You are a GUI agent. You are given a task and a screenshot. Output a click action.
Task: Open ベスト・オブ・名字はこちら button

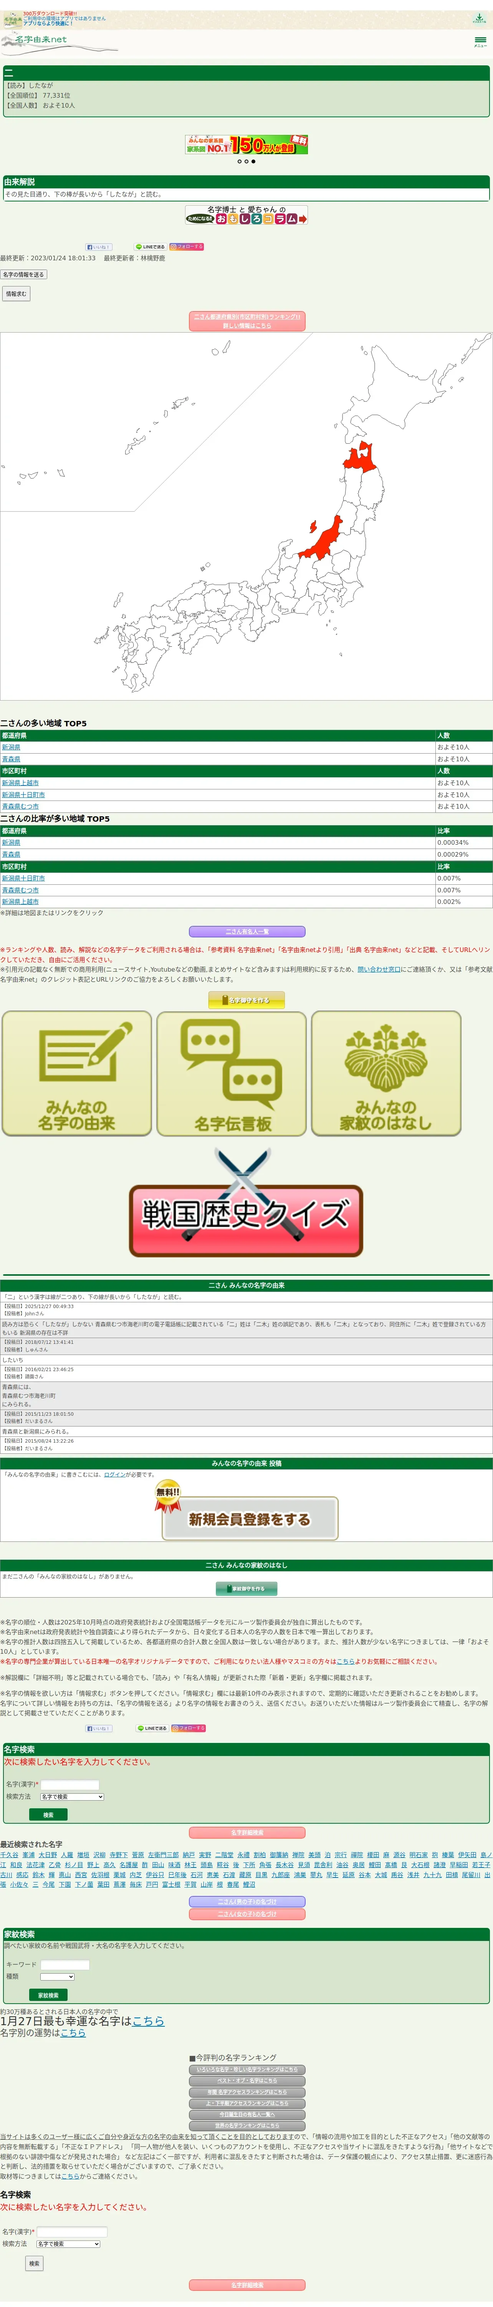[x=247, y=2081]
